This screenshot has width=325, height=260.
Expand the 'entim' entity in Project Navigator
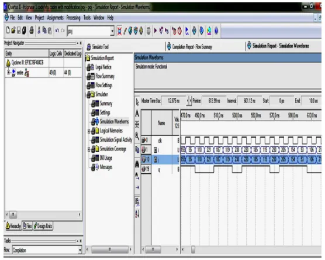[9, 72]
